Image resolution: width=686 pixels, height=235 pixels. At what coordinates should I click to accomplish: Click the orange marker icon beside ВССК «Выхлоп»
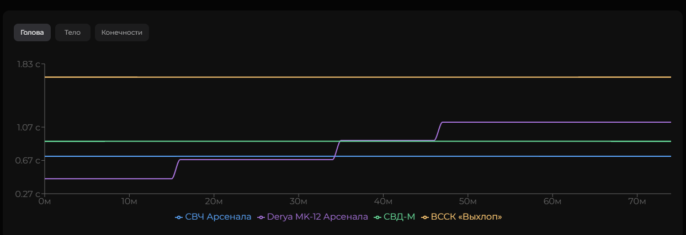[425, 217]
